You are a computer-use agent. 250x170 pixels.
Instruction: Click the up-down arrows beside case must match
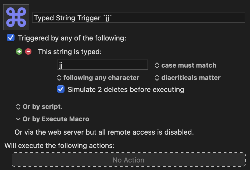[x=157, y=65]
